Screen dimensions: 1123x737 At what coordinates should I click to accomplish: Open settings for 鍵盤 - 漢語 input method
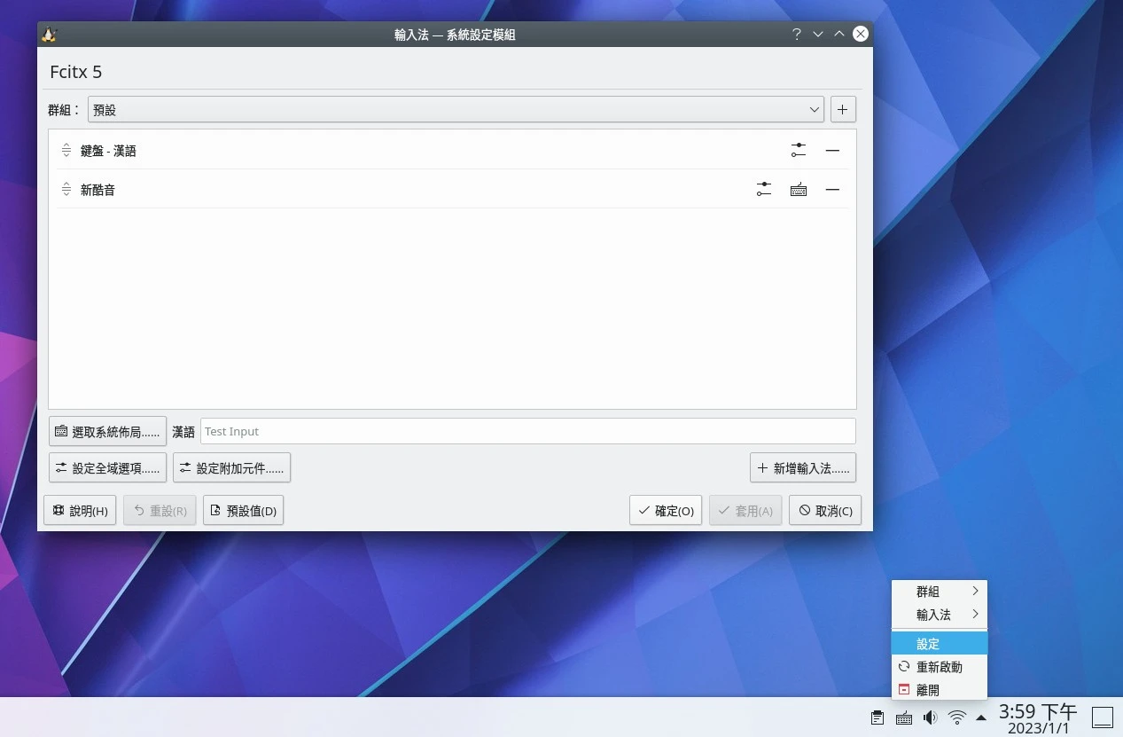tap(799, 151)
